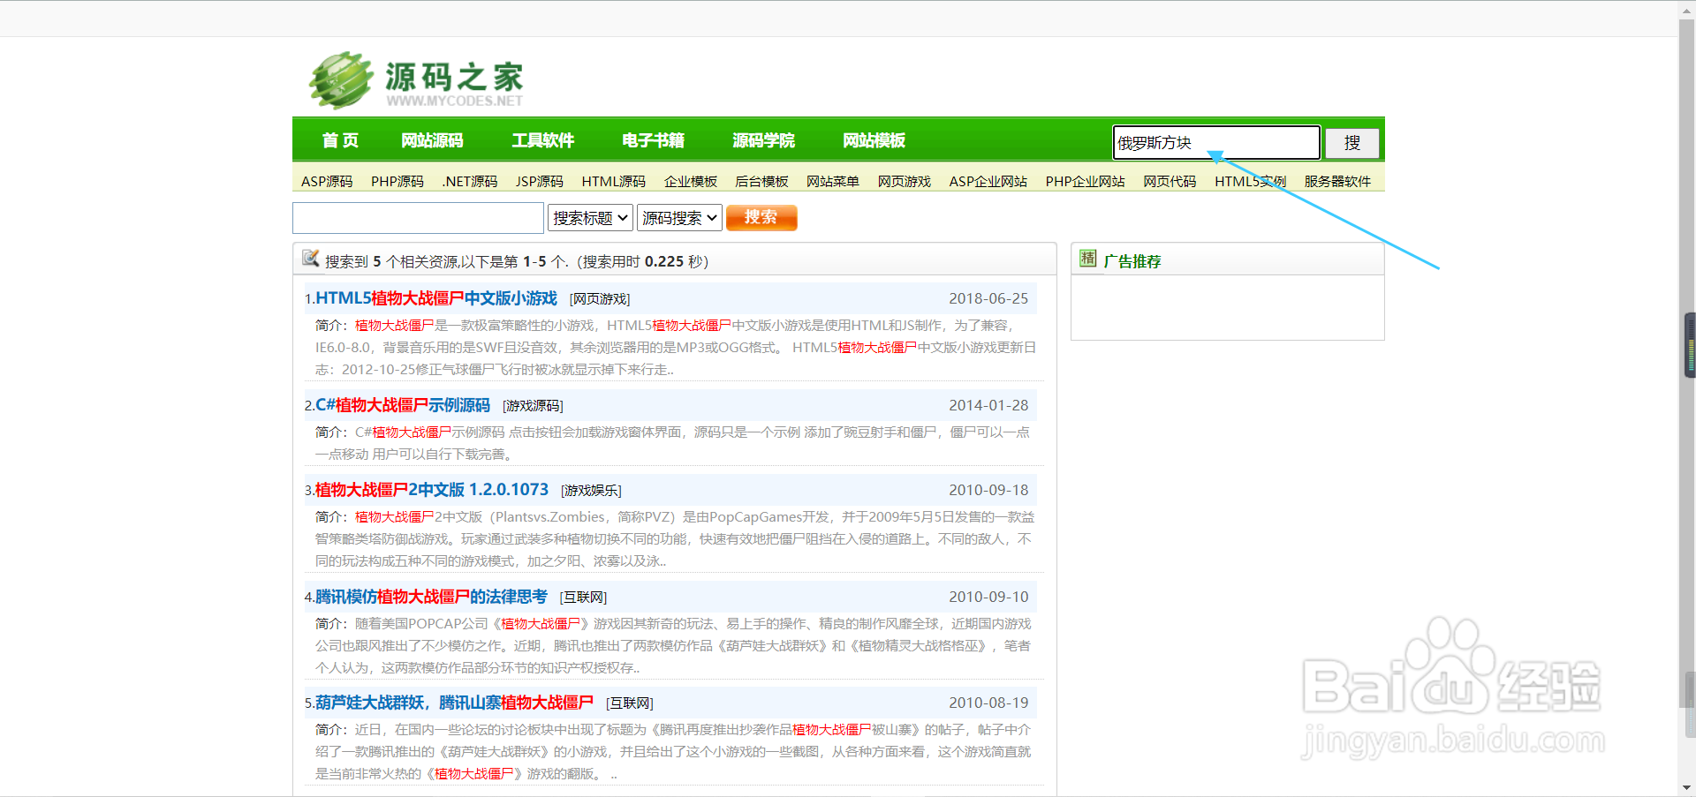Open the 服务器软件 category link

(x=1337, y=181)
